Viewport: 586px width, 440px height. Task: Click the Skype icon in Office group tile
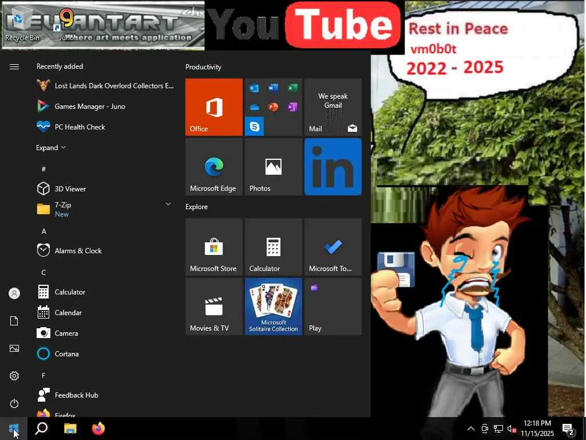[255, 127]
